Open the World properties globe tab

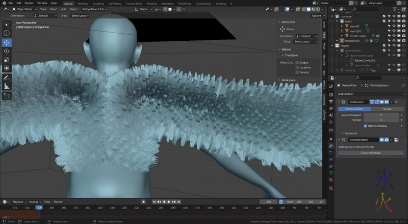click(x=331, y=122)
